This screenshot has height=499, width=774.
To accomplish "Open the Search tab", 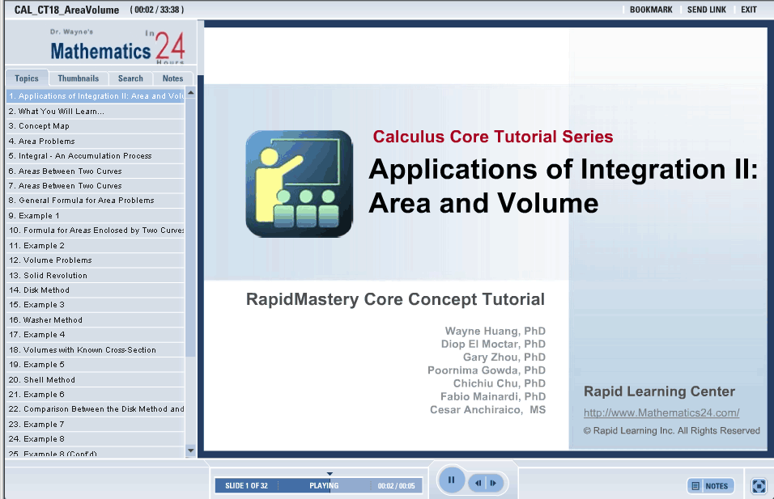I will (x=130, y=78).
